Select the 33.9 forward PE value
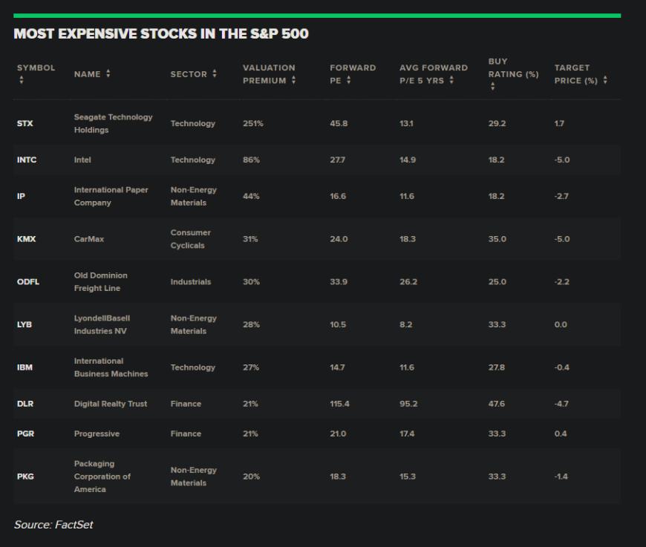Image resolution: width=646 pixels, height=547 pixels. 339,282
